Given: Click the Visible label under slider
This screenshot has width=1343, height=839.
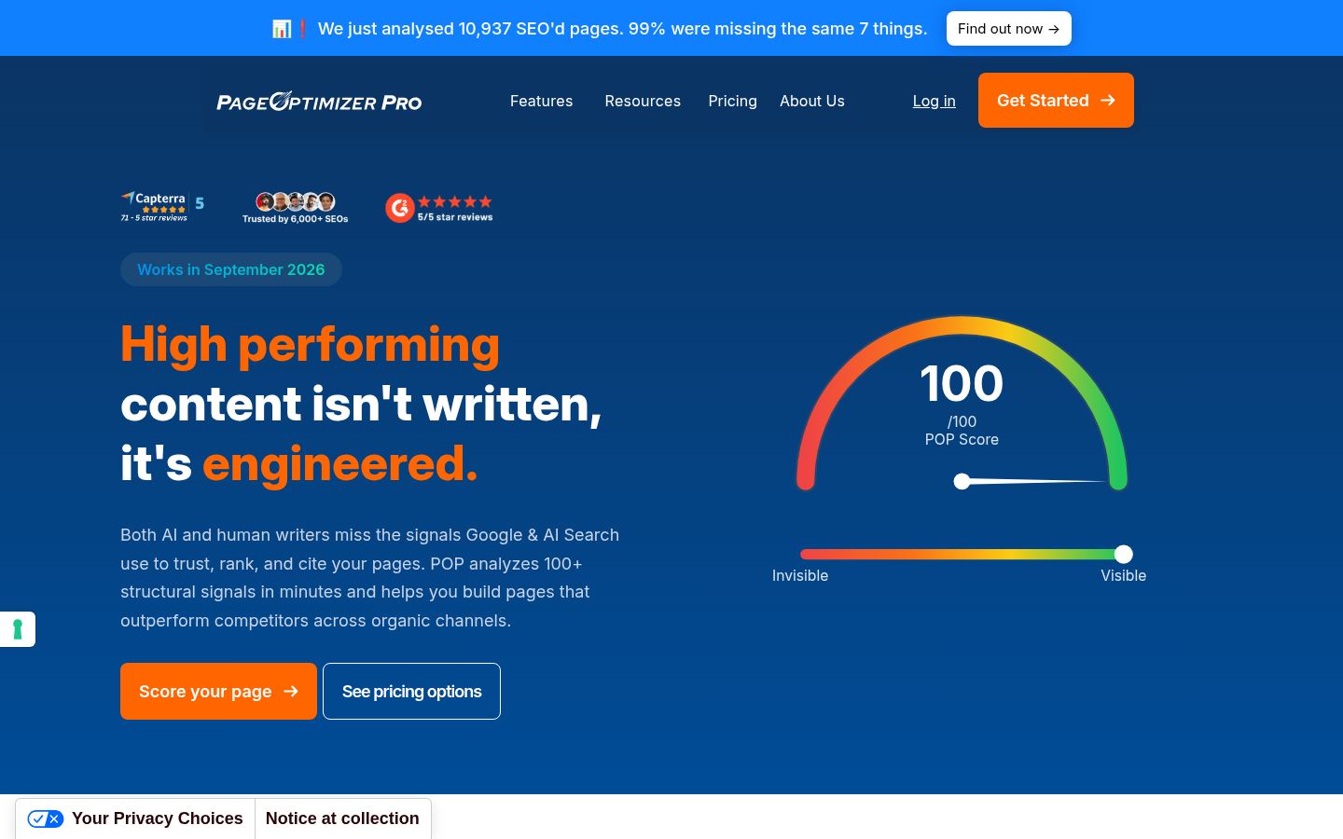Looking at the screenshot, I should tap(1123, 575).
